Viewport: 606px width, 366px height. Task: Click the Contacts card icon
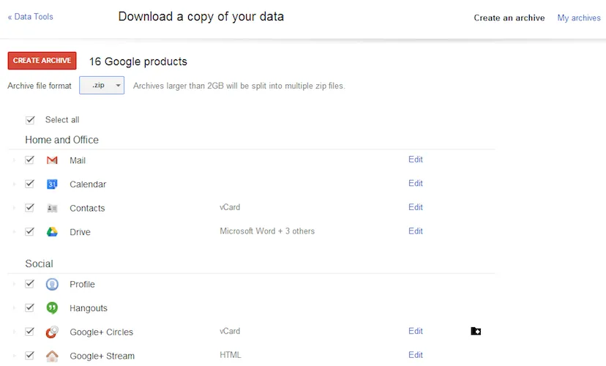coord(52,208)
